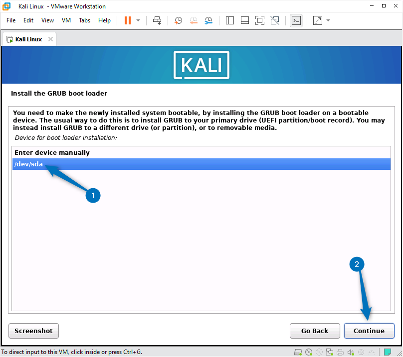Toggle the thumbnail bar visibility
The height and width of the screenshot is (357, 403).
244,20
